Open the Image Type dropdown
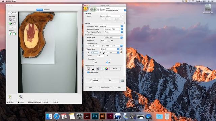Viewport: 216px width, 121px height. [113, 37]
